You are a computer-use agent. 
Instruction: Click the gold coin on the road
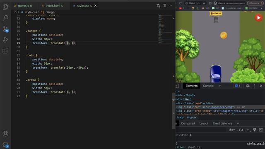(224, 35)
